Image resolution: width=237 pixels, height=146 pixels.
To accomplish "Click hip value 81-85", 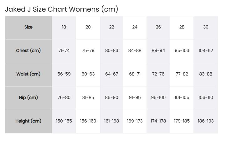I will [x=88, y=97].
